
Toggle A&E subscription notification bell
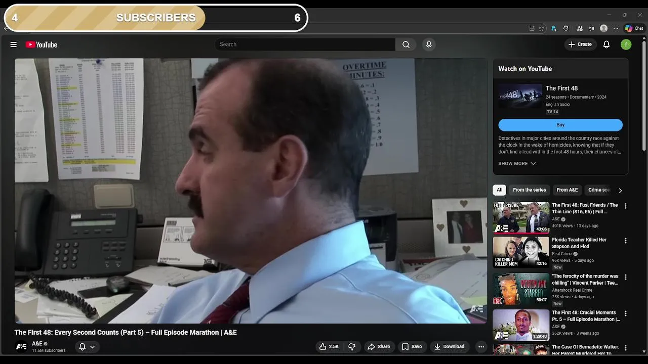tap(82, 347)
